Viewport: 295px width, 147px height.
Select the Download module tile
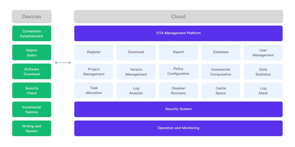pyautogui.click(x=136, y=52)
